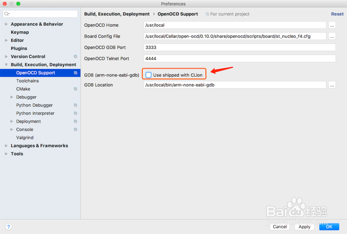Viewport: 347px width, 234px height.
Task: Open Python Interpreter settings page
Action: pos(35,113)
